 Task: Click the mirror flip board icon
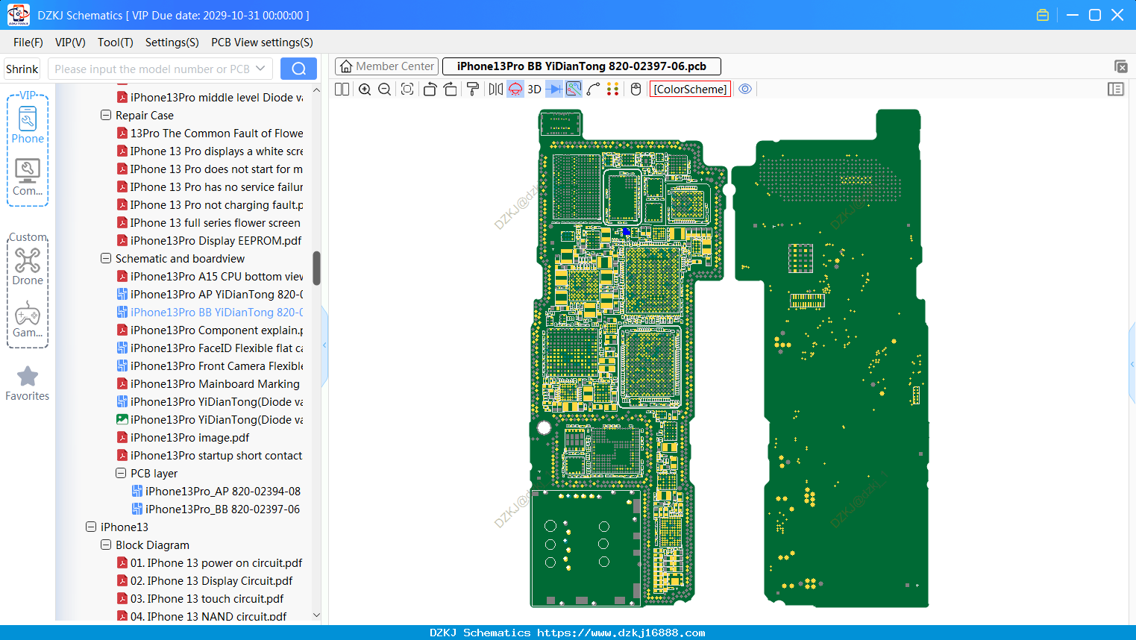point(496,90)
